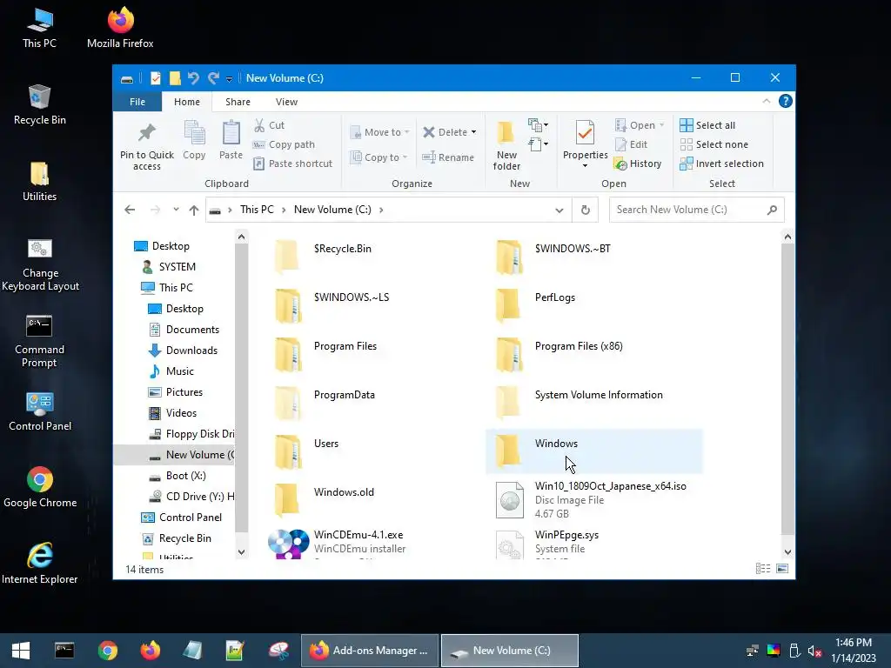The image size is (891, 668).
Task: Click the Rename ribbon button
Action: click(448, 157)
